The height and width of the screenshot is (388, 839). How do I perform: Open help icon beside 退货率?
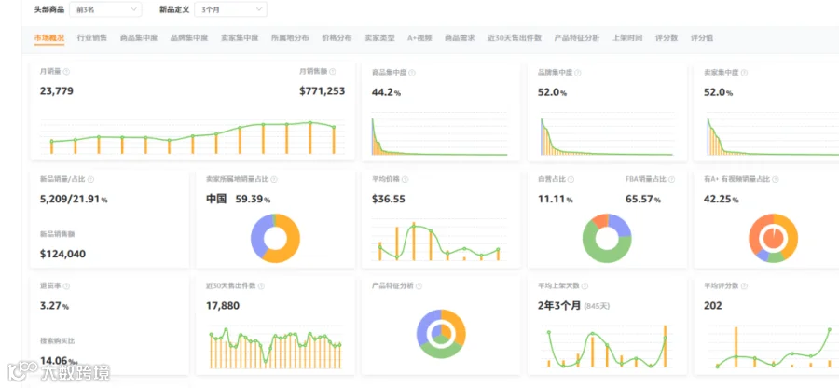coord(66,287)
